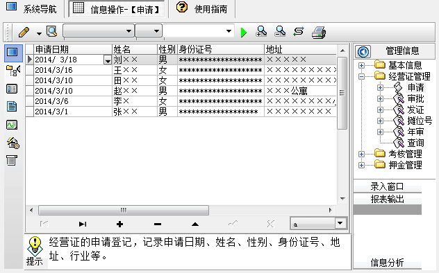This screenshot has height=273, width=439.
Task: Expand the 发证 tree node
Action: pos(380,109)
